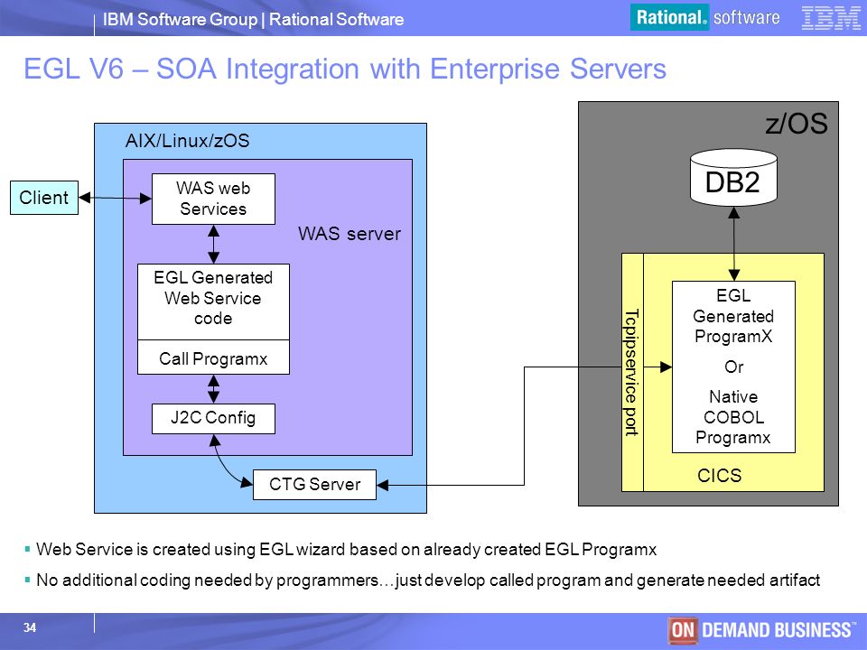Click the Tcpipservice port label

(632, 372)
